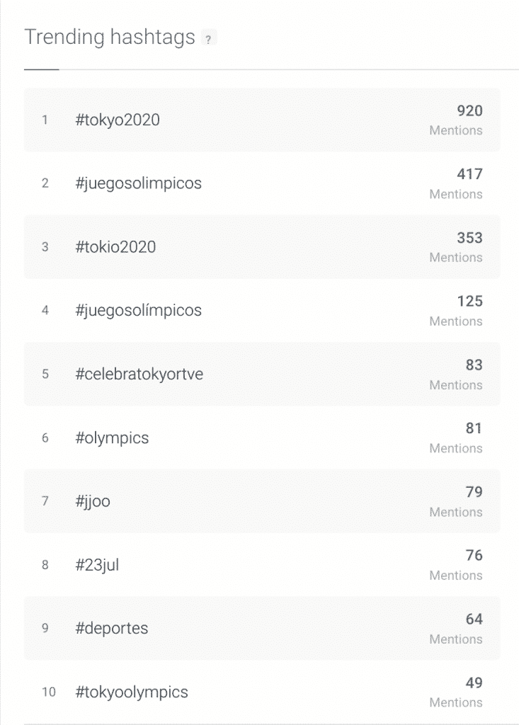Image resolution: width=519 pixels, height=725 pixels.
Task: Open the #jjoo hashtag
Action: pos(93,502)
